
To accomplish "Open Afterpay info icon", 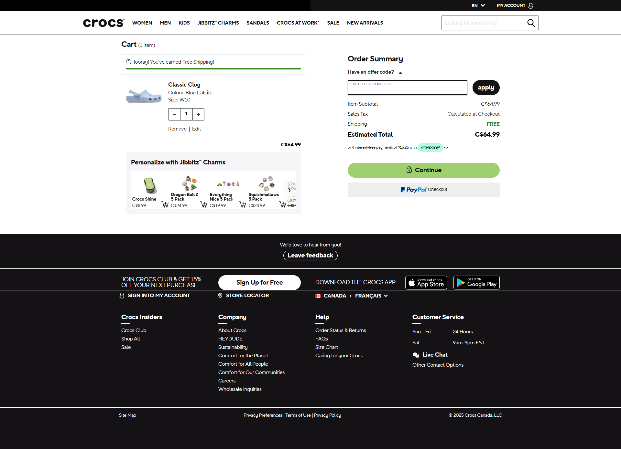I will click(446, 148).
